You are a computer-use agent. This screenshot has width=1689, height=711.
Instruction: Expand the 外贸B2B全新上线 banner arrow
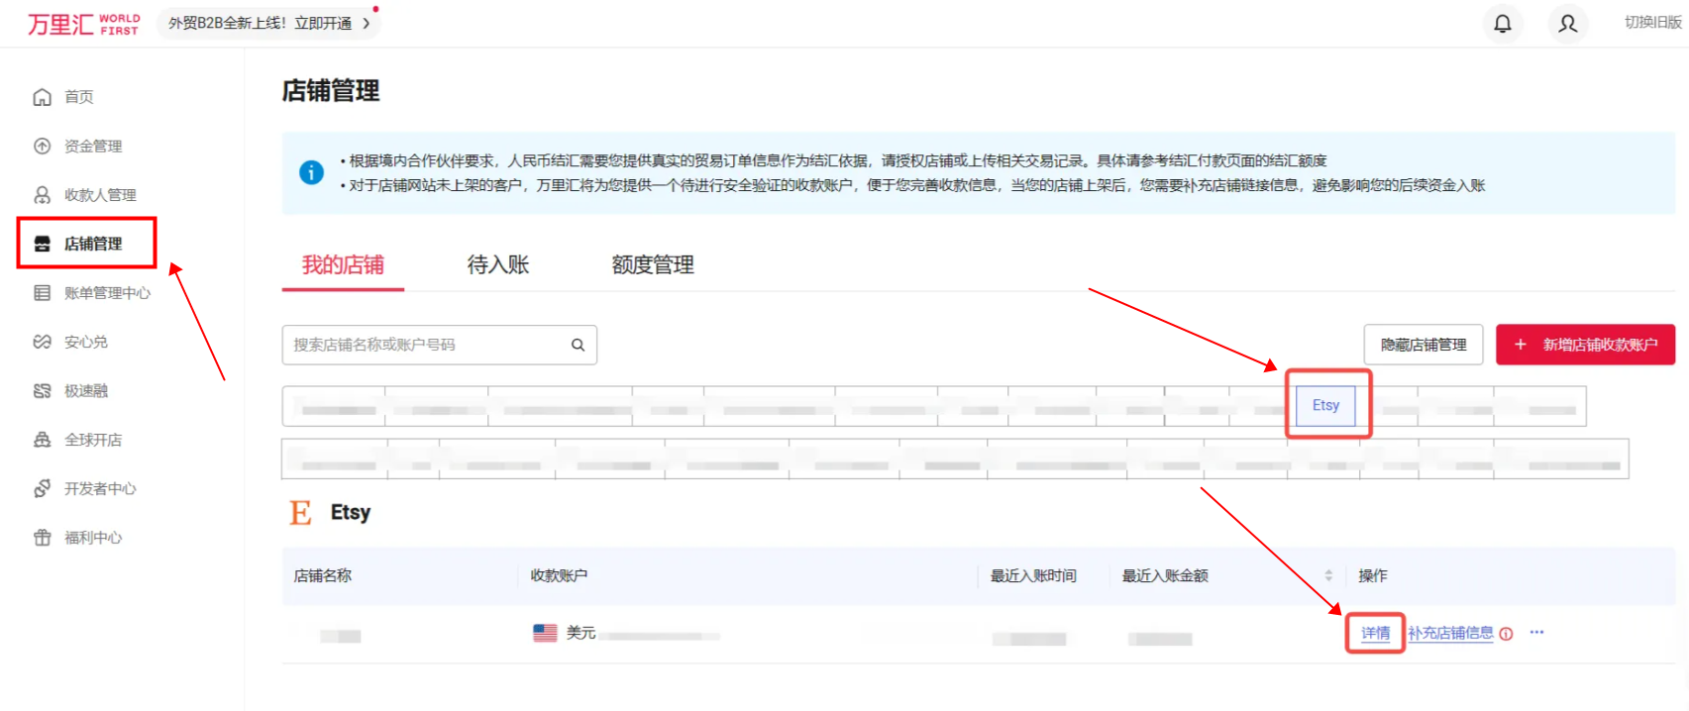click(367, 23)
